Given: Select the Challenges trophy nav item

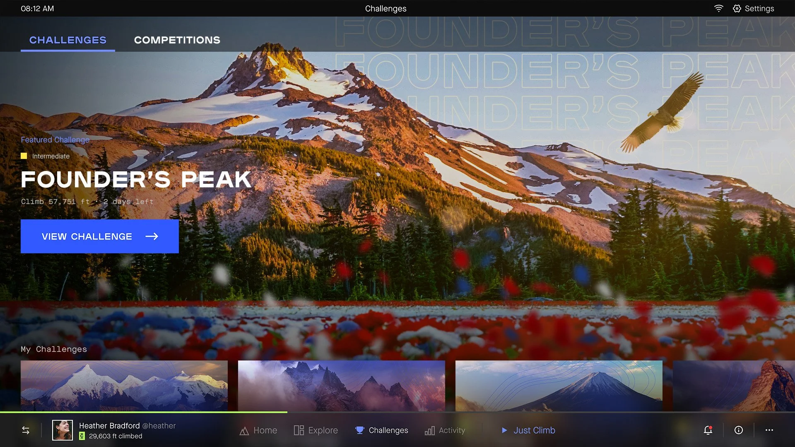Looking at the screenshot, I should (381, 430).
